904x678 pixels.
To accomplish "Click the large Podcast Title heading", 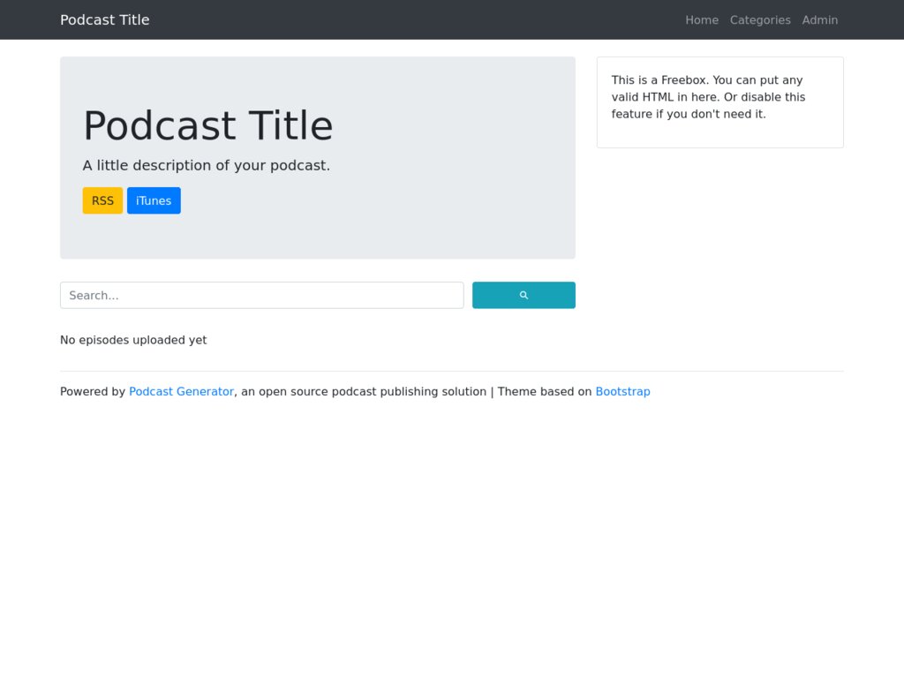I will click(208, 125).
